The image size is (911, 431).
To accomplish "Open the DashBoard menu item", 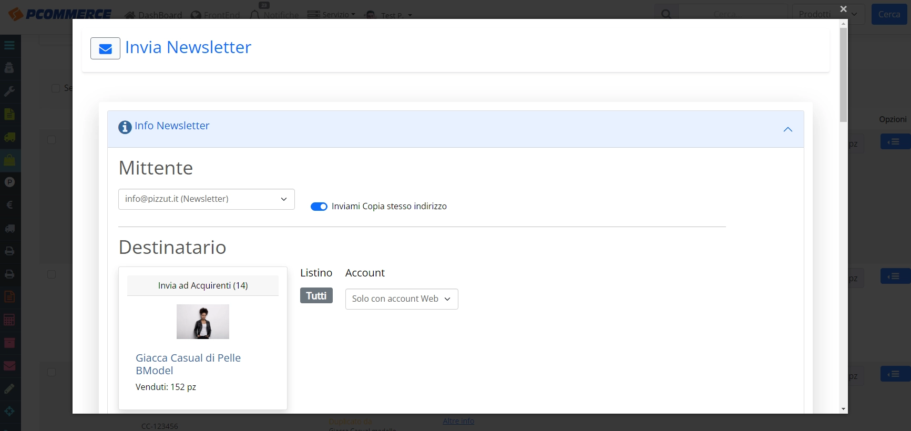I will tap(153, 15).
